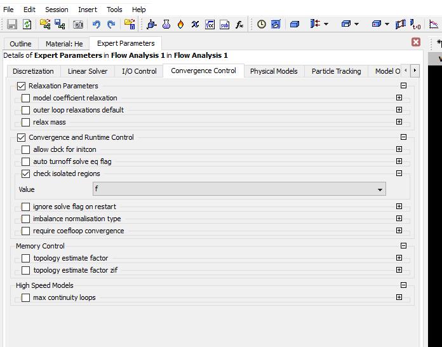Viewport: 442px width, 347px height.
Task: Expand the model coefficient relaxation row
Action: point(399,98)
